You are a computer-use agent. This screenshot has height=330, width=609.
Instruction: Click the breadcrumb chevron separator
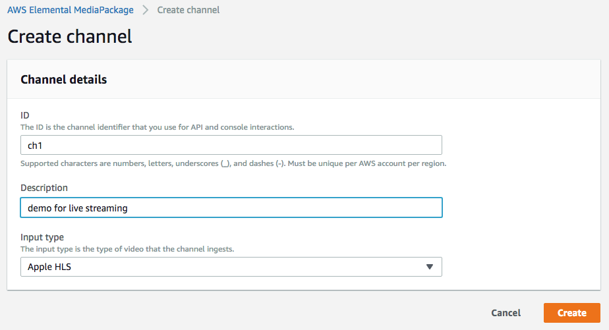145,10
